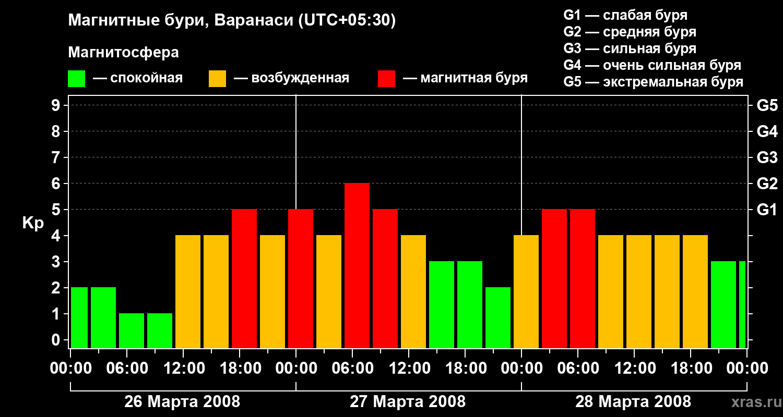Click the red Kp 5 bar at 06:00 on 28 Марта
Image resolution: width=783 pixels, height=417 pixels.
point(583,279)
